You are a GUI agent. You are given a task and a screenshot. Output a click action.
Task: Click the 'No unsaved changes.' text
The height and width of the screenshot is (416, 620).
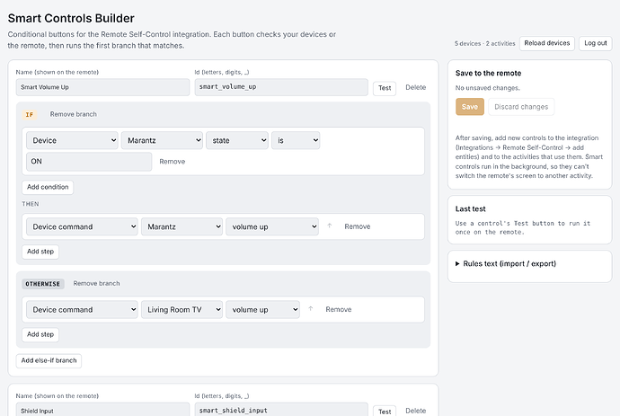(488, 88)
